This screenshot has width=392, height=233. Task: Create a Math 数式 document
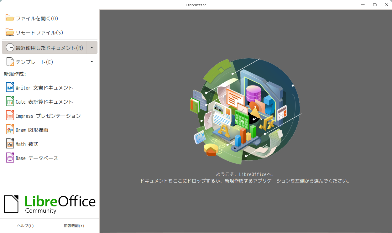click(x=50, y=144)
